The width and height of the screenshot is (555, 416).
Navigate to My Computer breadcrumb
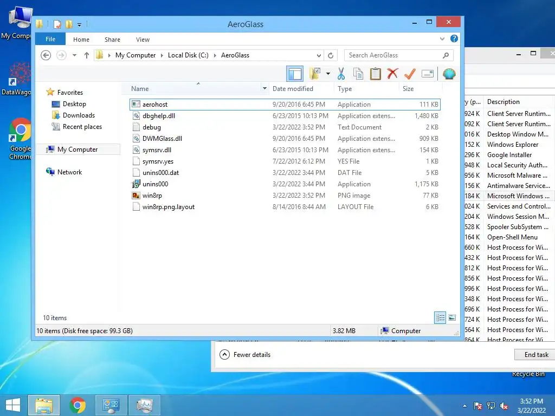pyautogui.click(x=135, y=55)
